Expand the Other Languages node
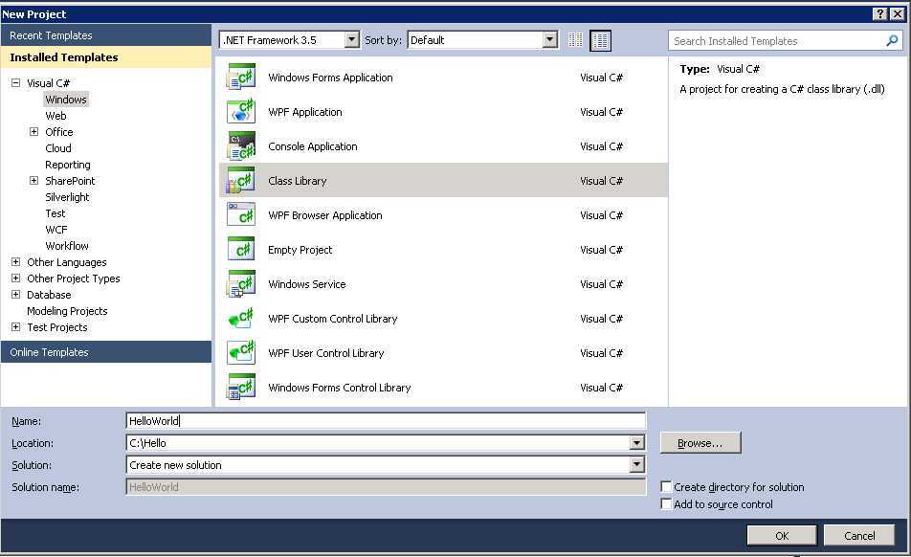The image size is (911, 557). coord(15,262)
